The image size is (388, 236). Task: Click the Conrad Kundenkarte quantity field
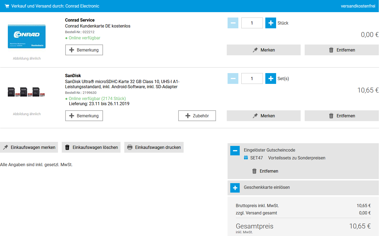pyautogui.click(x=252, y=23)
